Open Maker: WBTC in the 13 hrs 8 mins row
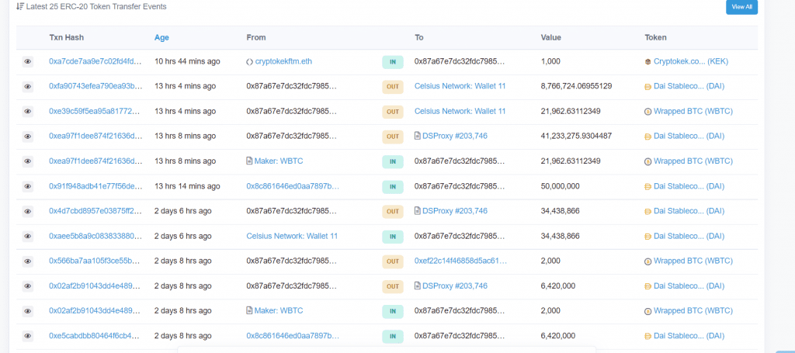The image size is (795, 353). 279,161
